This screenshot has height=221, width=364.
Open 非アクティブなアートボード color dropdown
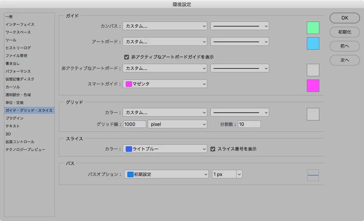coord(165,68)
